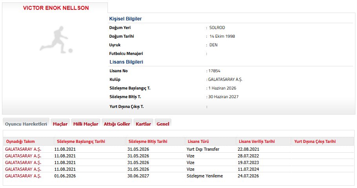The height and width of the screenshot is (188, 357).
Task: Click the Yurt Dışına Çıkış T. label
Action: tap(127, 107)
